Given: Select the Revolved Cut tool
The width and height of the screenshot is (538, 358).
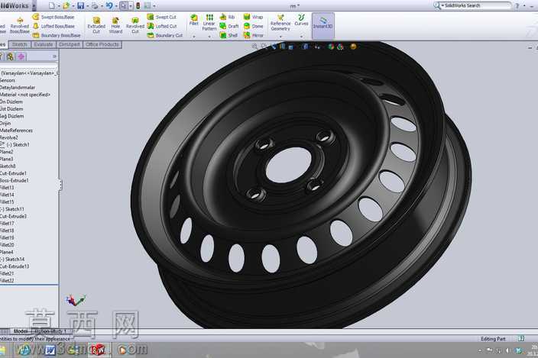Looking at the screenshot, I should 134,25.
